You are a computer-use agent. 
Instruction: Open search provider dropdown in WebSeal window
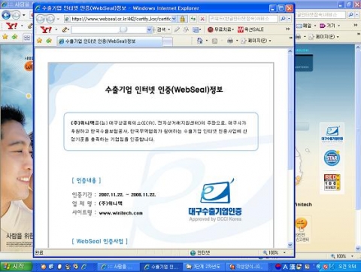[289, 19]
